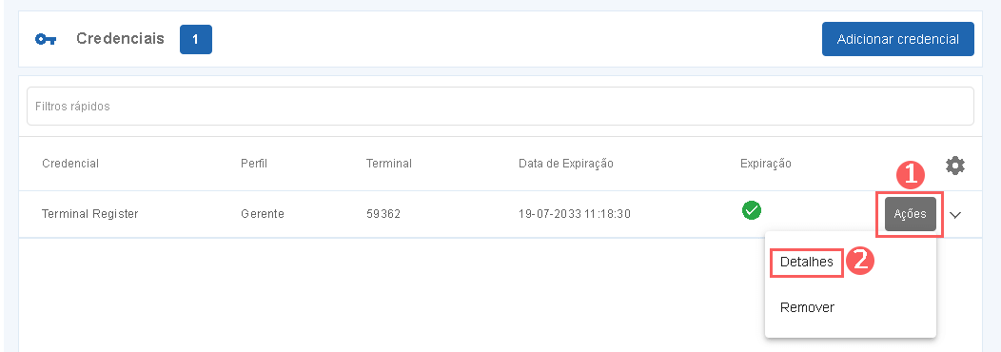Image resolution: width=1001 pixels, height=352 pixels.
Task: Select Detalhes from the actions menu
Action: [x=806, y=262]
